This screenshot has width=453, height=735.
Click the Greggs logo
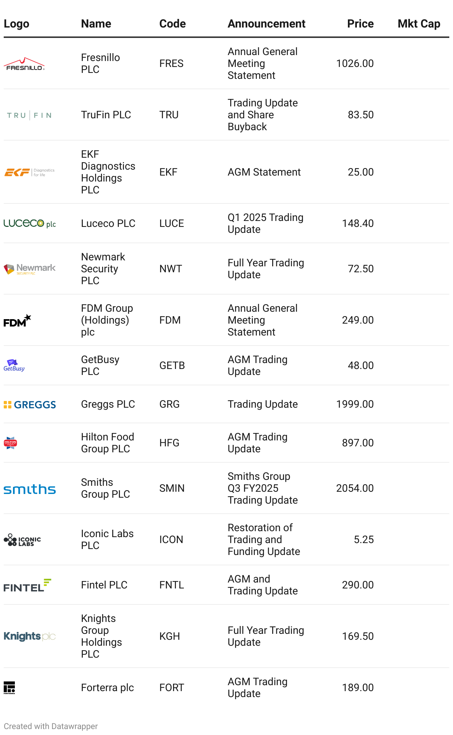click(x=30, y=405)
